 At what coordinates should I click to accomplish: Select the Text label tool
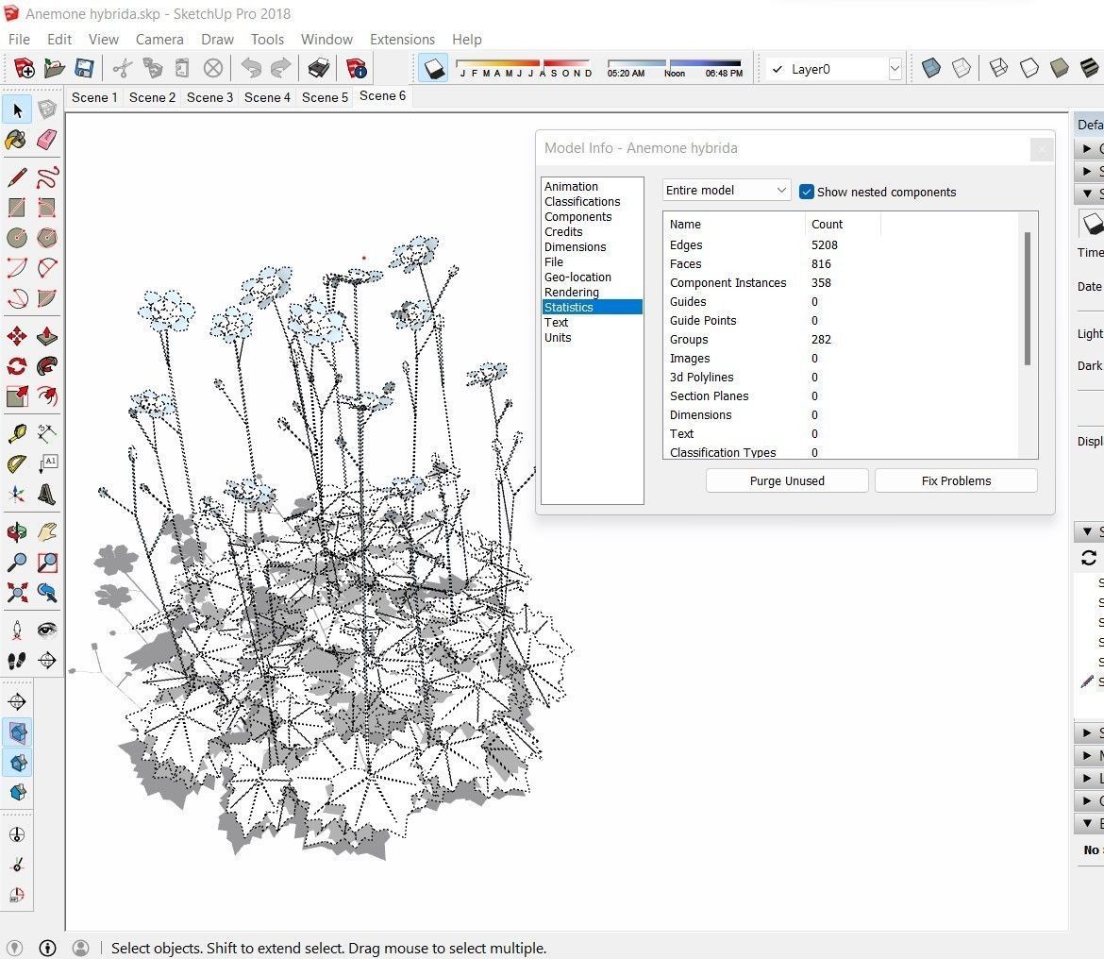click(47, 464)
